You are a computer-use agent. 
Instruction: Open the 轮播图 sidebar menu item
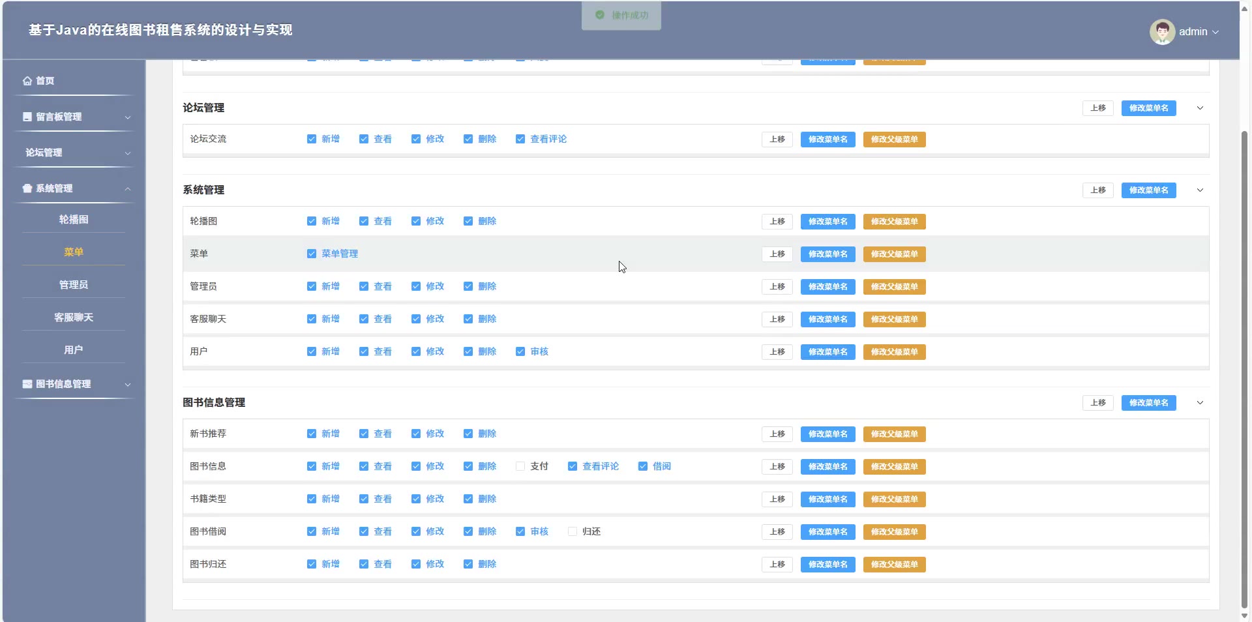coord(74,220)
